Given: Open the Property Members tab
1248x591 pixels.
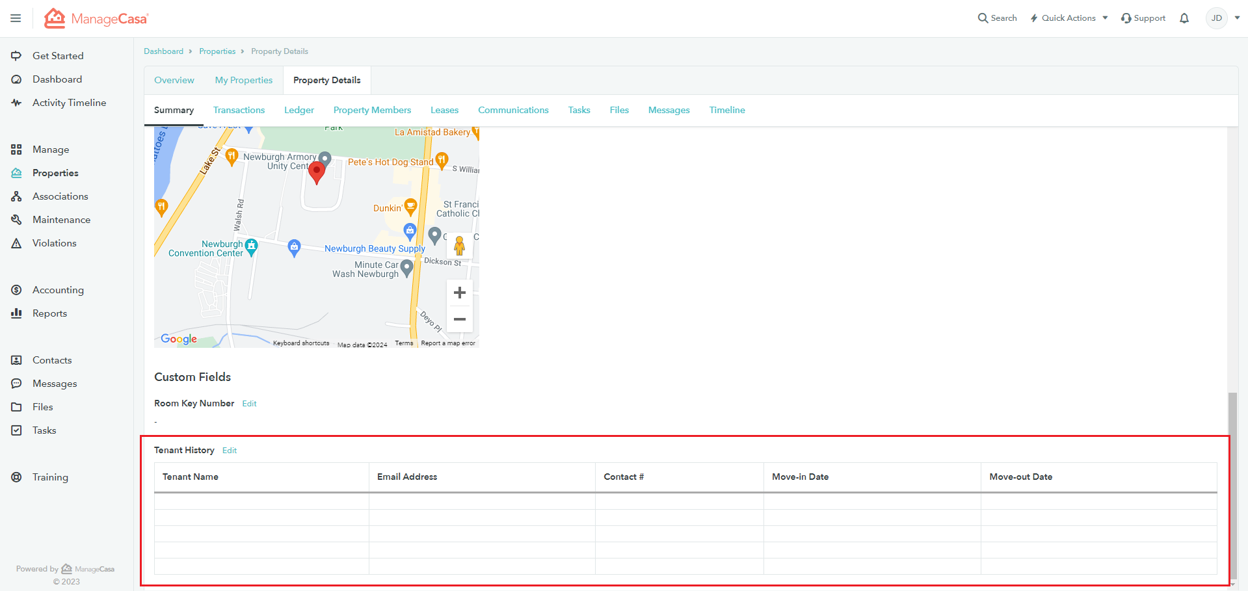Looking at the screenshot, I should click(372, 110).
